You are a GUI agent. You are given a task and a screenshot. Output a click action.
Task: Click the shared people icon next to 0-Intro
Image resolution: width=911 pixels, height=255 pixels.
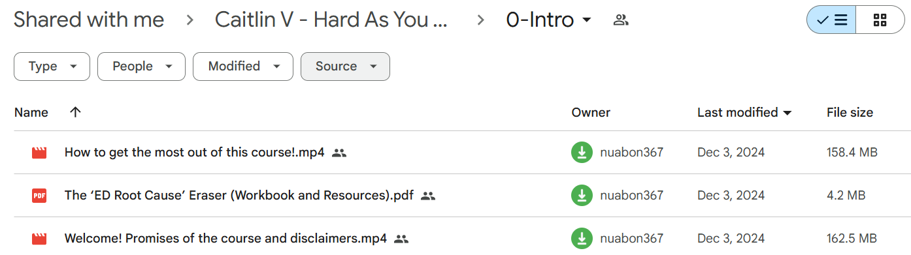point(621,20)
